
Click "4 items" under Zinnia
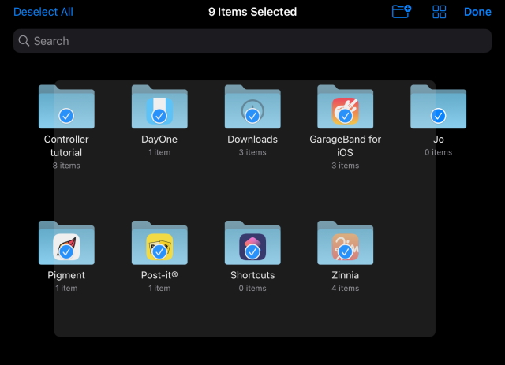(x=346, y=288)
